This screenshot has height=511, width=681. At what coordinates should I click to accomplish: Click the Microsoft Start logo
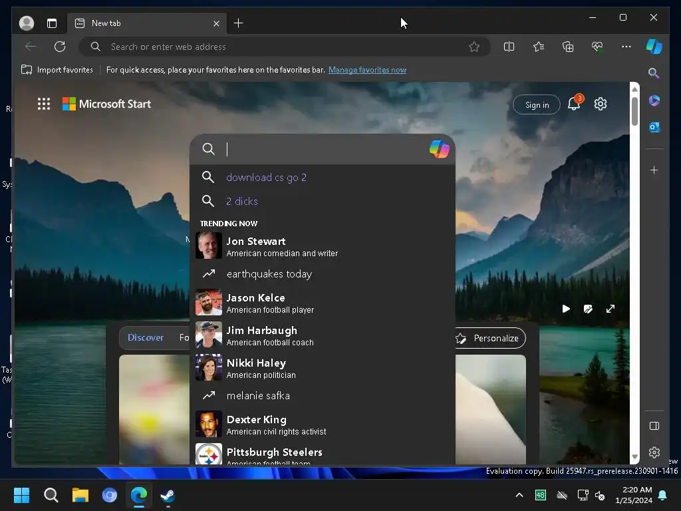(x=107, y=104)
